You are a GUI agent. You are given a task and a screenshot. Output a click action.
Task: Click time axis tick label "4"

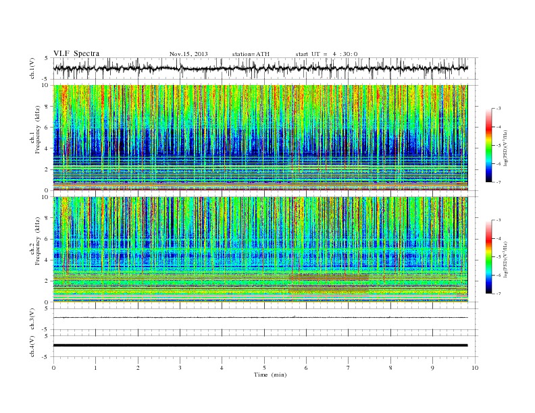[222, 368]
